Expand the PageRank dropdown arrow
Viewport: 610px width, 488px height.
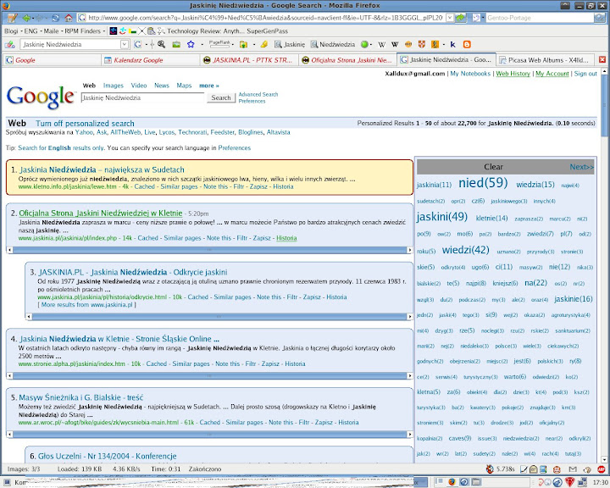click(x=233, y=45)
